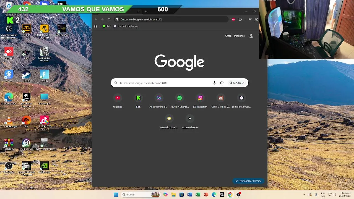Open the Search Labs flask icon
This screenshot has width=354, height=199.
tap(251, 36)
